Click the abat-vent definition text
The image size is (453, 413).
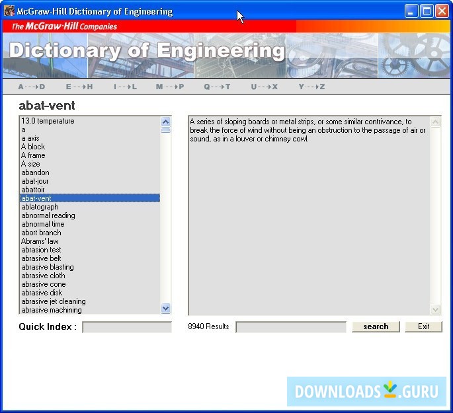(308, 130)
